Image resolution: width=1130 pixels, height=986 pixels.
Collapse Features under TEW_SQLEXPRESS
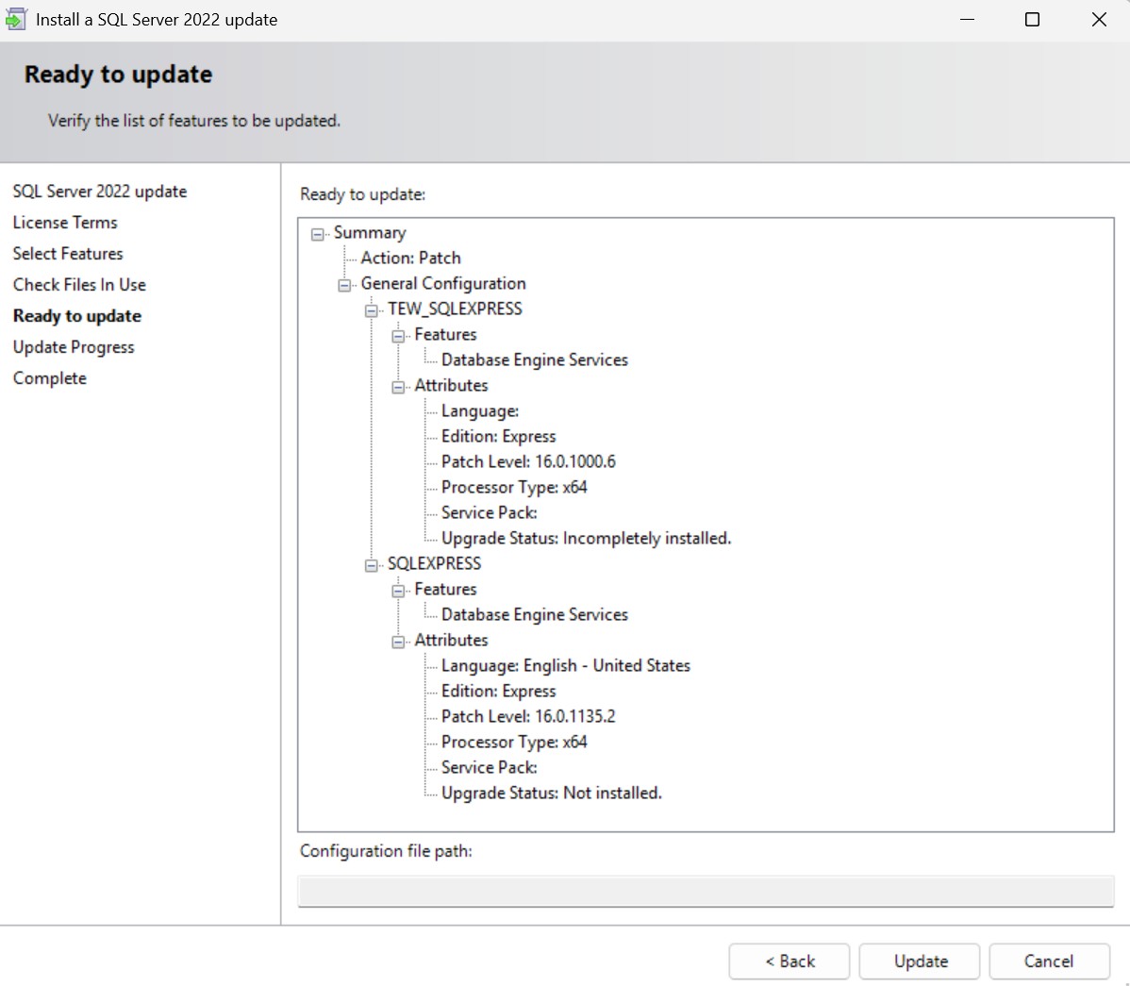398,336
